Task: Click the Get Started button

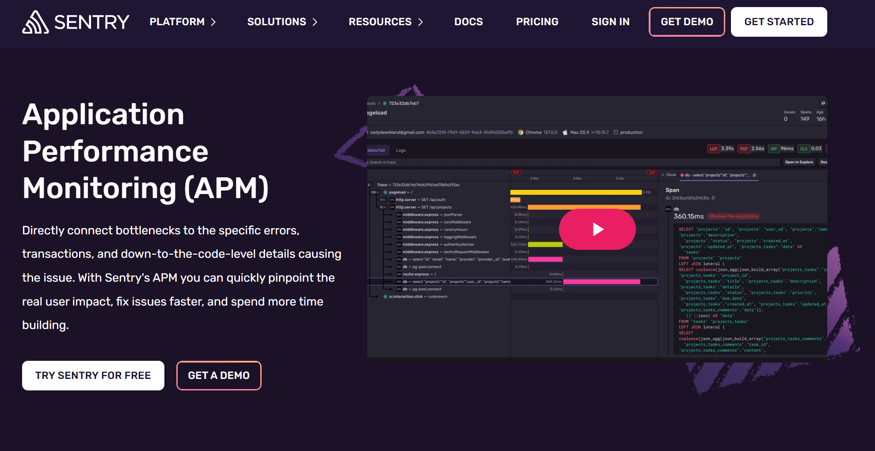Action: [779, 22]
